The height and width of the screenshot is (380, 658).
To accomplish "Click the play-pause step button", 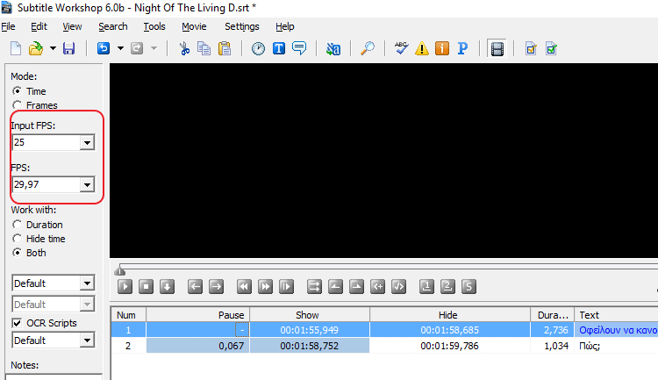I will point(286,287).
